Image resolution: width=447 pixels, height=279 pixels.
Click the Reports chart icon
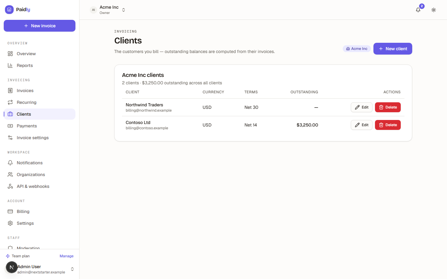[x=10, y=65]
